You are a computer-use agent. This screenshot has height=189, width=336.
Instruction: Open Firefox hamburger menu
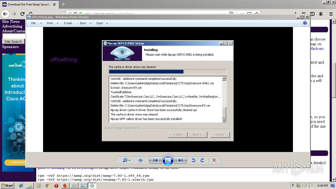[x=331, y=14]
